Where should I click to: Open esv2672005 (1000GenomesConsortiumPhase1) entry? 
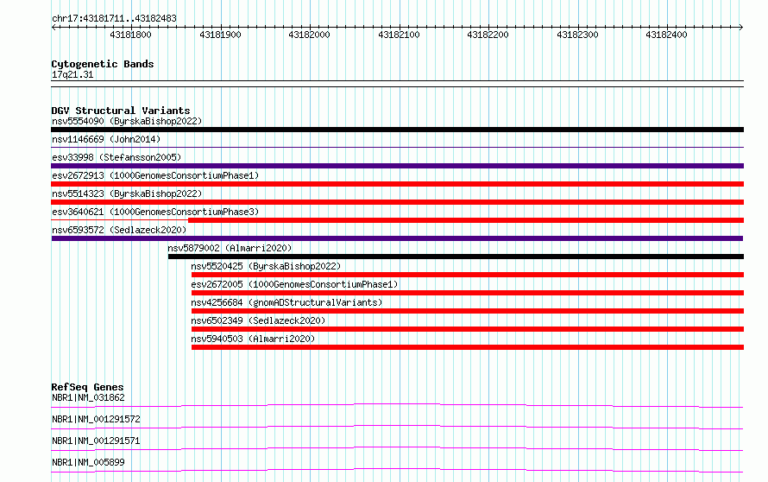tap(294, 284)
